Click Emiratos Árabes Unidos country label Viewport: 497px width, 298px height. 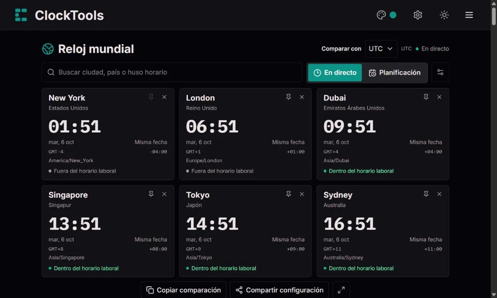click(354, 108)
